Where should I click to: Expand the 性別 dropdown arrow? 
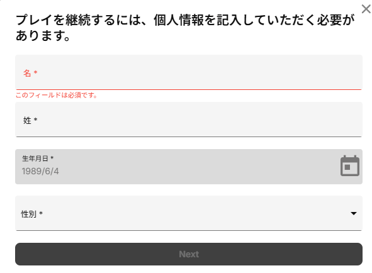click(x=354, y=213)
